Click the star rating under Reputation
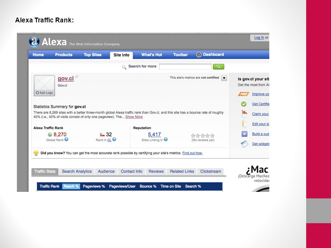 (203, 136)
